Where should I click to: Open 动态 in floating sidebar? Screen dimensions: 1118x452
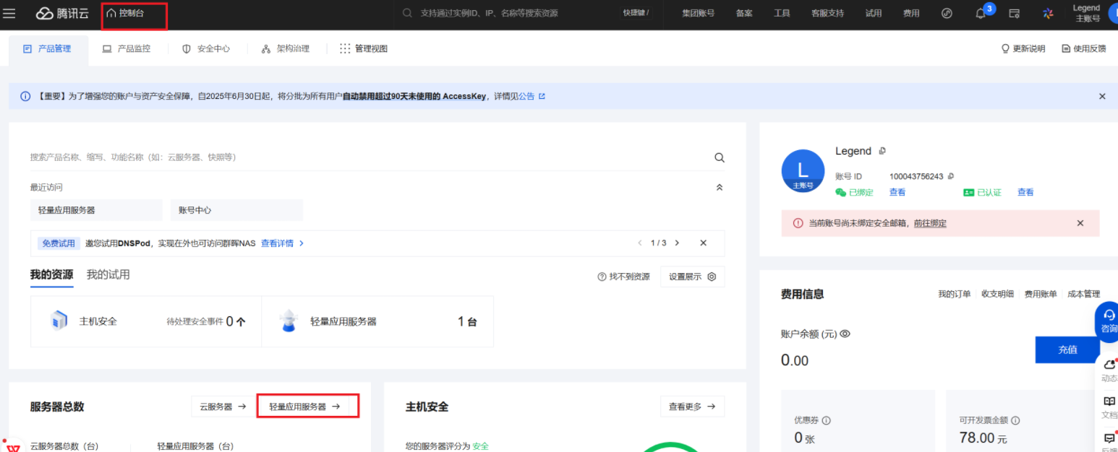[1109, 371]
